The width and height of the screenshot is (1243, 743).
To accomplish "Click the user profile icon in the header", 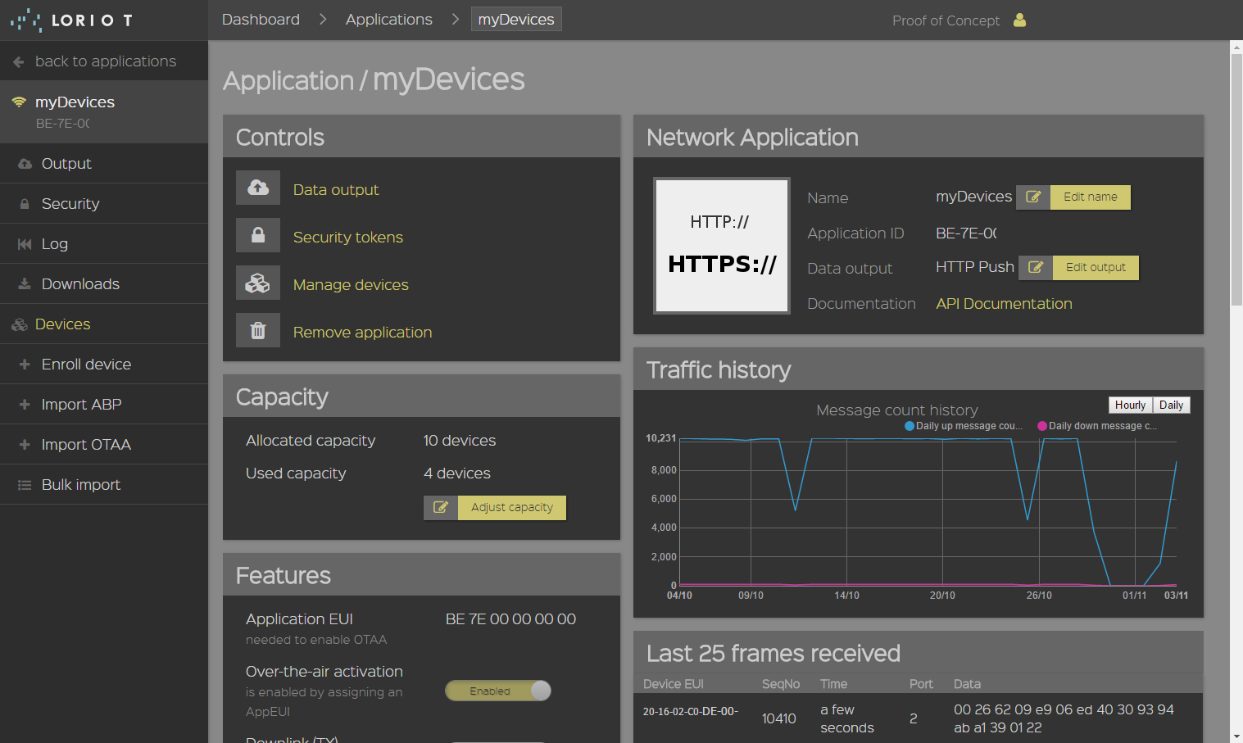I will tap(1019, 20).
